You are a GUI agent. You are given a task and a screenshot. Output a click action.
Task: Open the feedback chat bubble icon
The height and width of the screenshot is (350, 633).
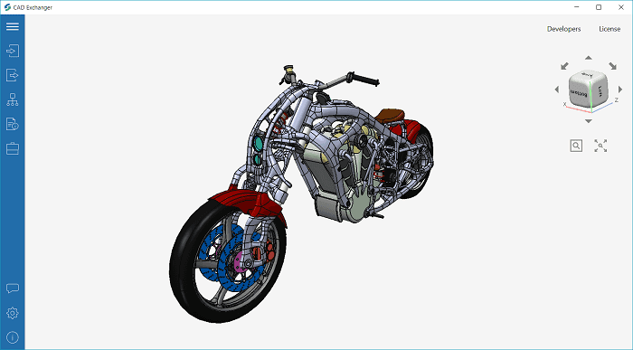(13, 289)
